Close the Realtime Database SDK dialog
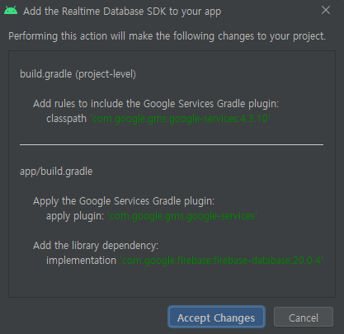This screenshot has height=334, width=344. point(326,10)
